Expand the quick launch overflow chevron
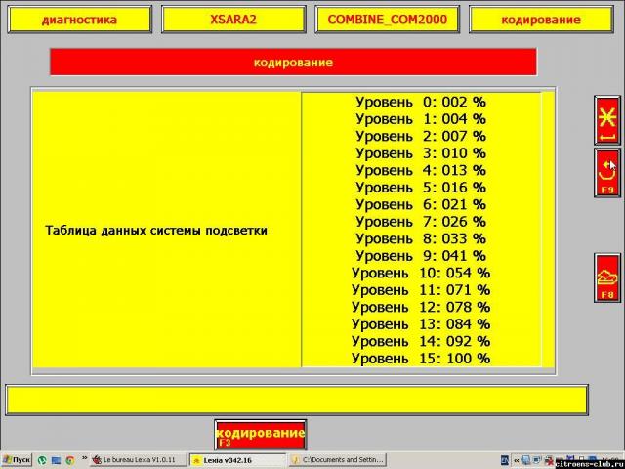The image size is (625, 469). pos(85,458)
